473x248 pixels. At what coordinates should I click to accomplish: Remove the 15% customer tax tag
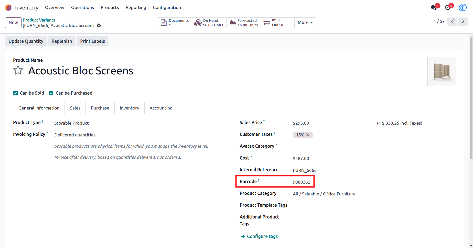click(308, 135)
